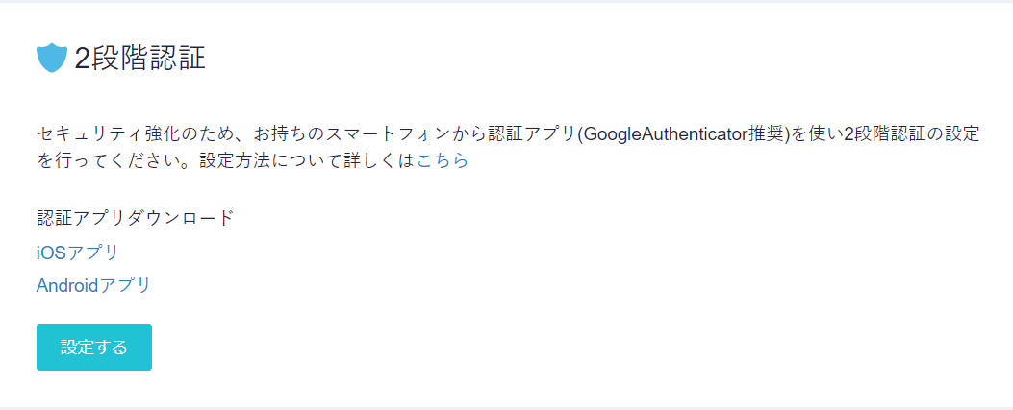Click the 認証アプリダウンロード label
Screen dimensions: 1013x410
pos(135,218)
